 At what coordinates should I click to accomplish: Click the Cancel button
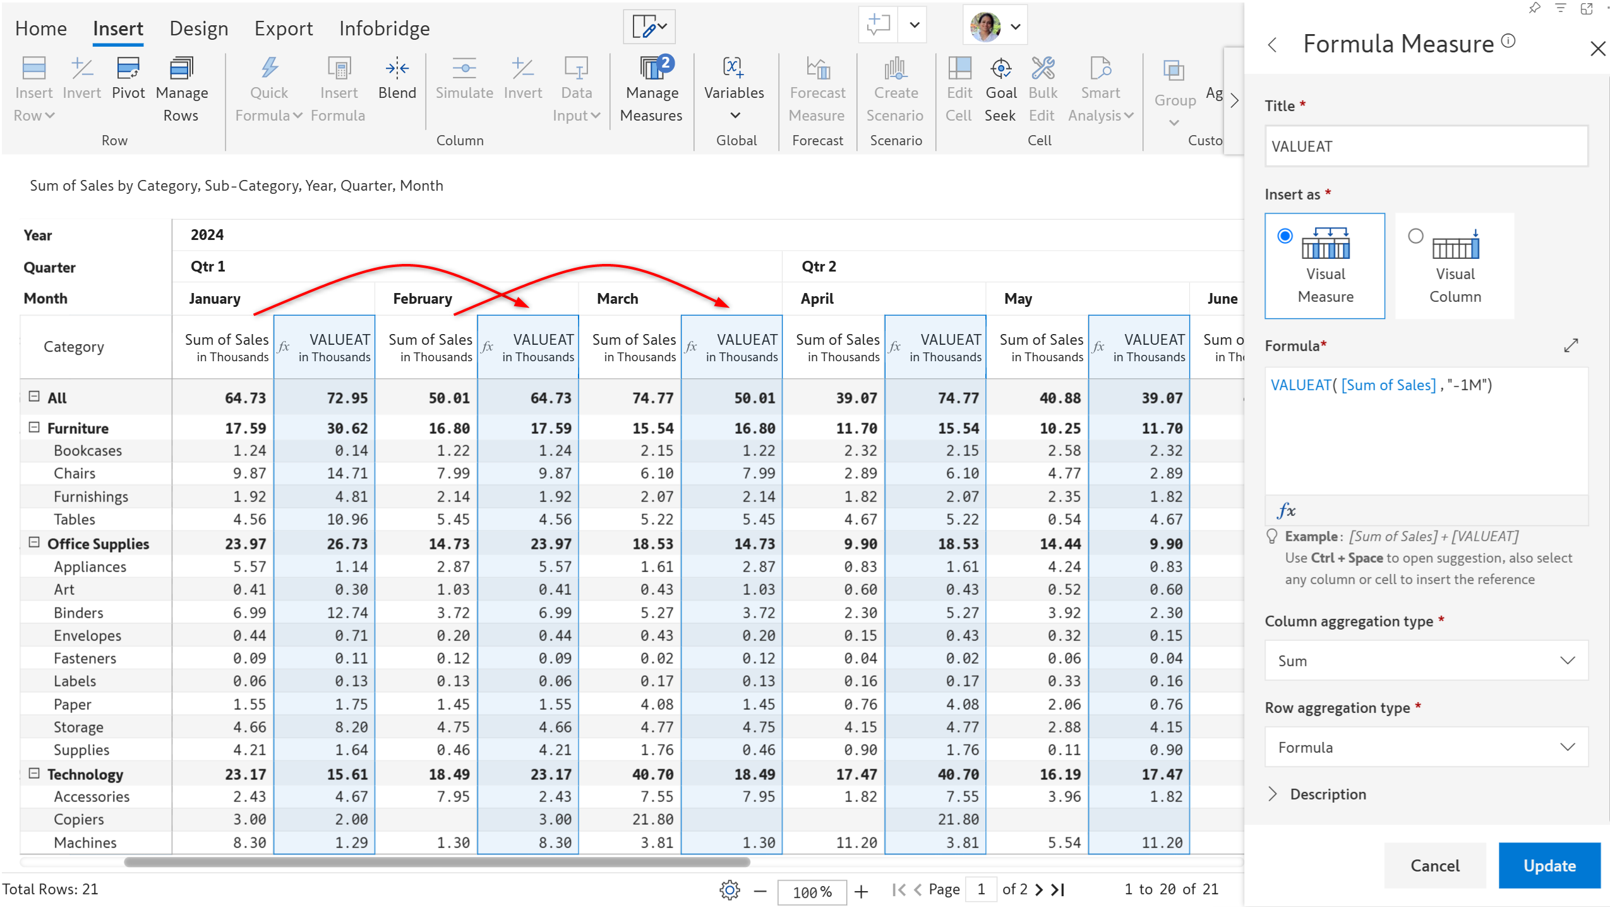[x=1434, y=865]
